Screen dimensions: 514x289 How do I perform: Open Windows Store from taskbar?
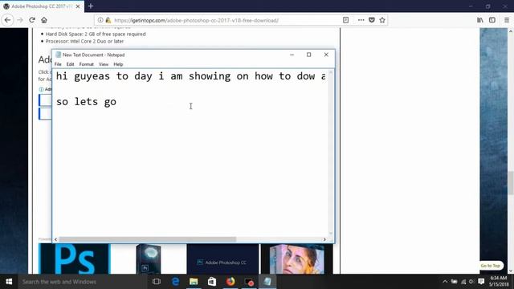[212, 282]
